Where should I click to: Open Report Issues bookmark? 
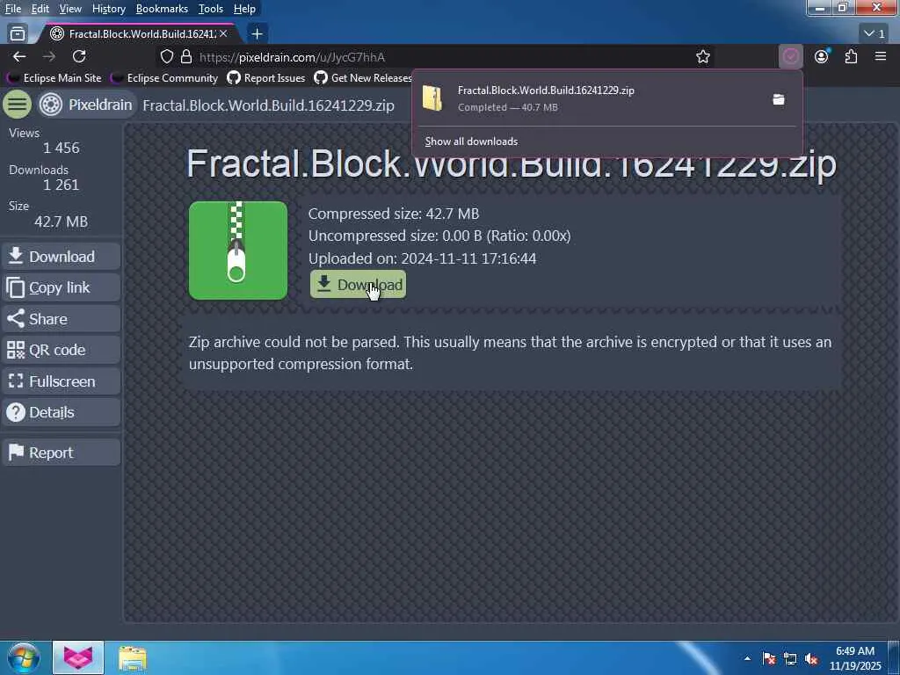click(x=266, y=77)
